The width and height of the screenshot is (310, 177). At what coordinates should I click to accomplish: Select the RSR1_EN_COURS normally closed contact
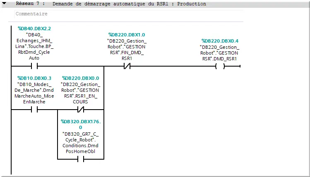[80, 110]
